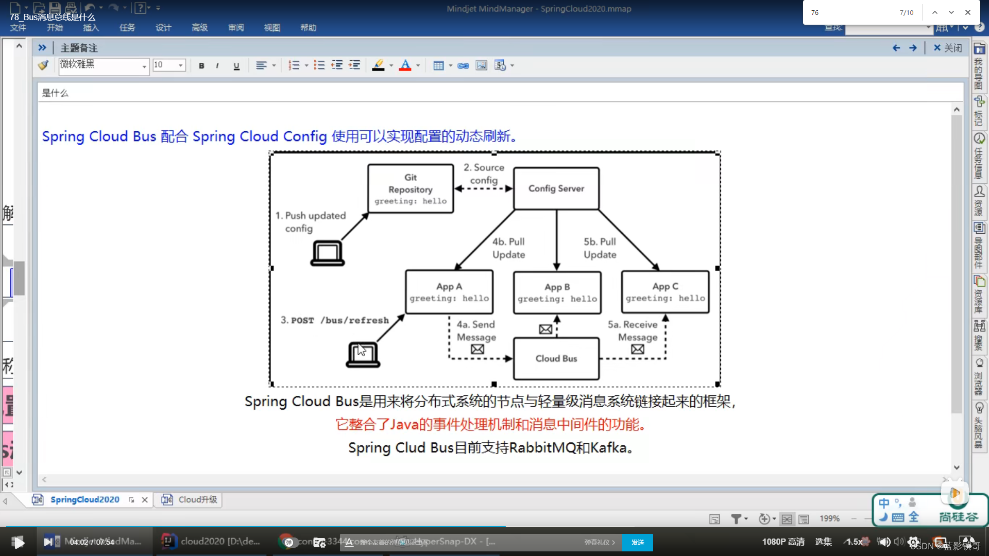Click the insert date/time icon
989x556 pixels.
coord(500,65)
